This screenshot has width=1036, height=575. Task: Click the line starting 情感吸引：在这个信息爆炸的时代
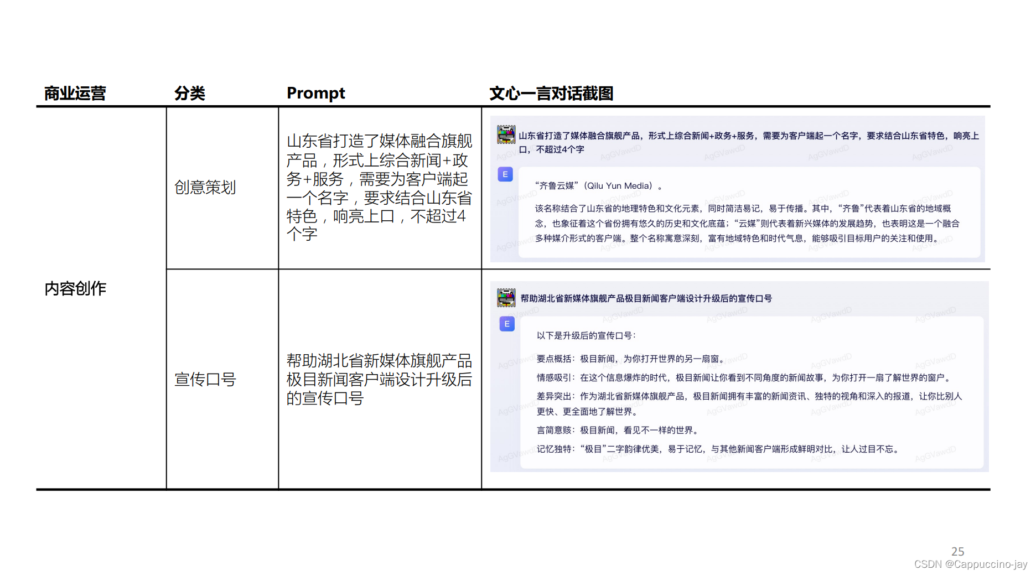(x=745, y=377)
